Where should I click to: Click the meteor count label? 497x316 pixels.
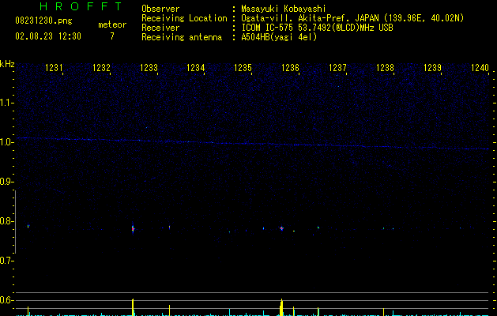click(x=112, y=24)
